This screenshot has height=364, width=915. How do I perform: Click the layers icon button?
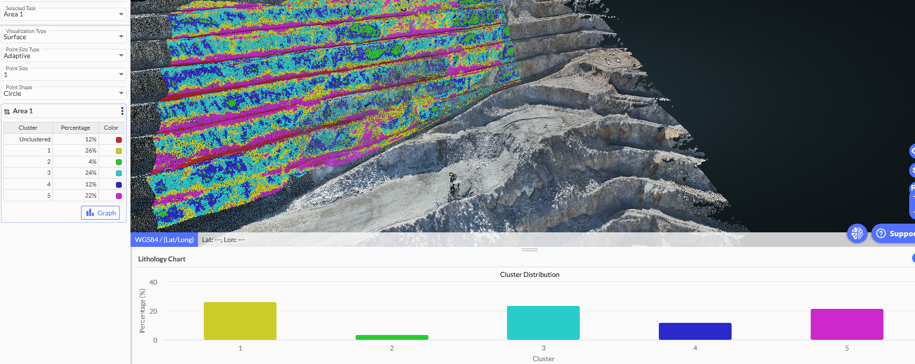click(x=912, y=170)
